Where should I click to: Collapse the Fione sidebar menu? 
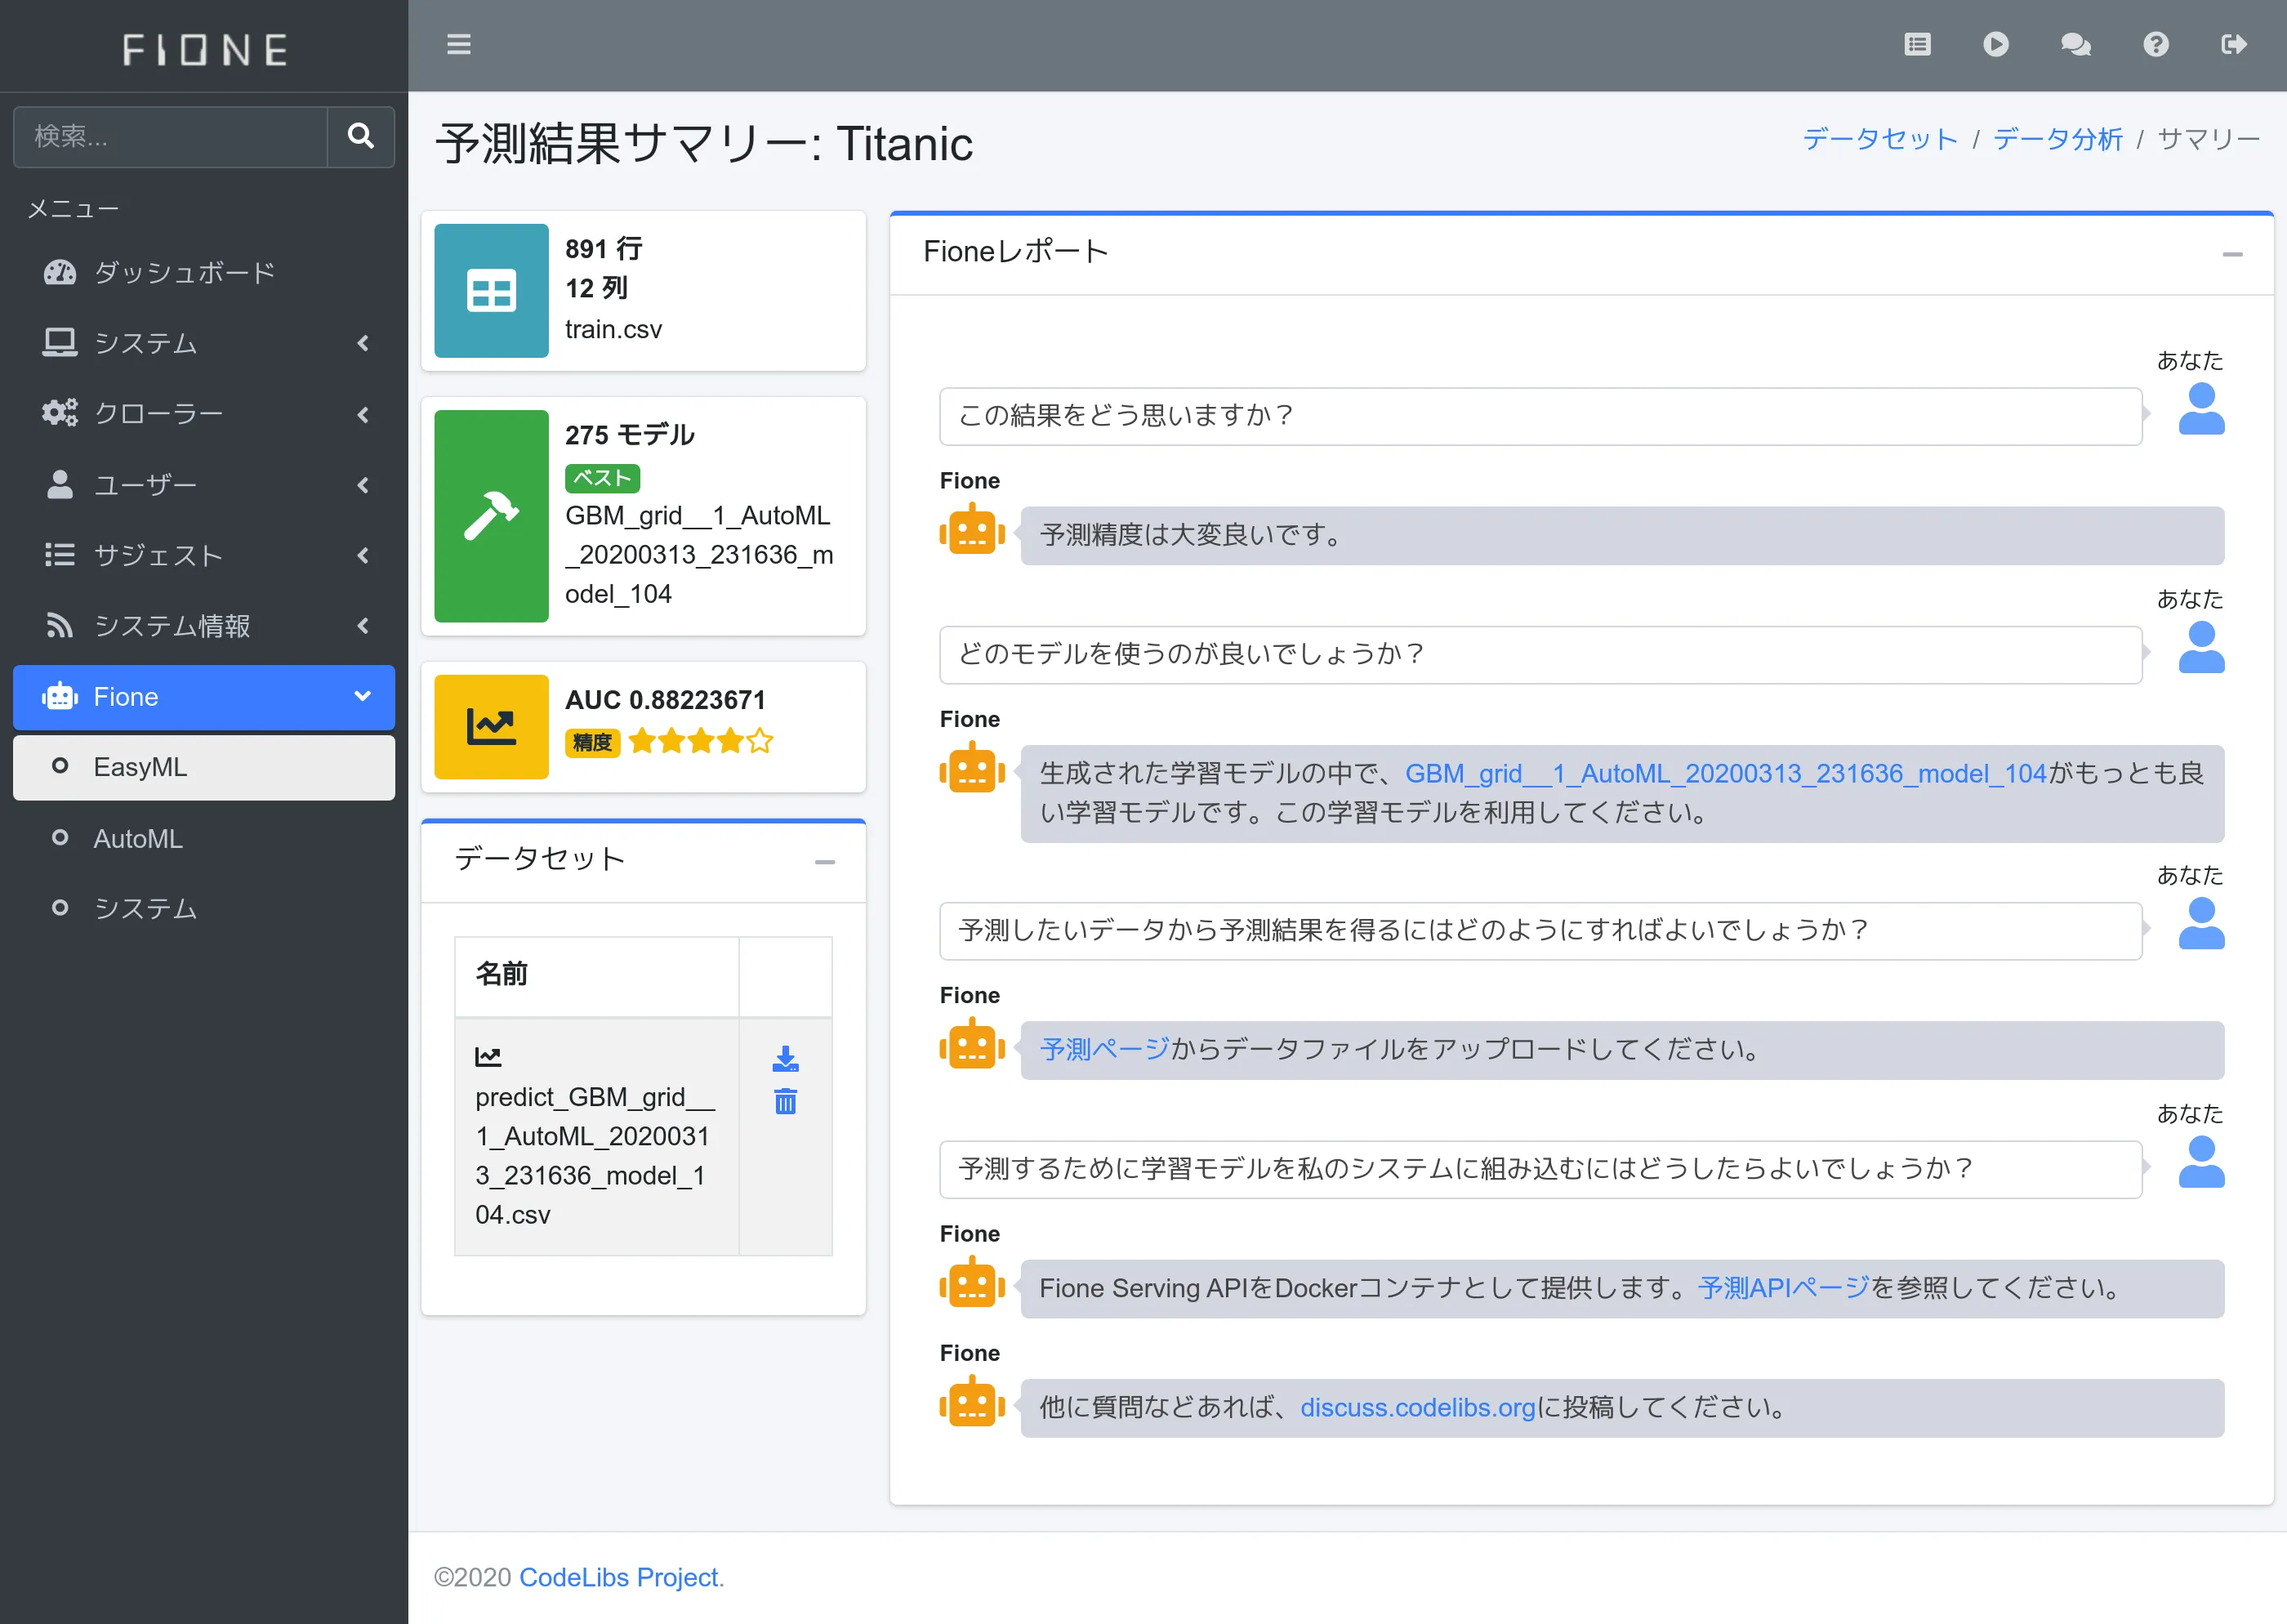pos(204,697)
